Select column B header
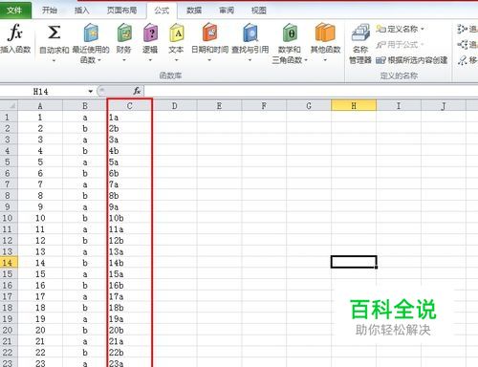This screenshot has width=478, height=367. tap(85, 105)
